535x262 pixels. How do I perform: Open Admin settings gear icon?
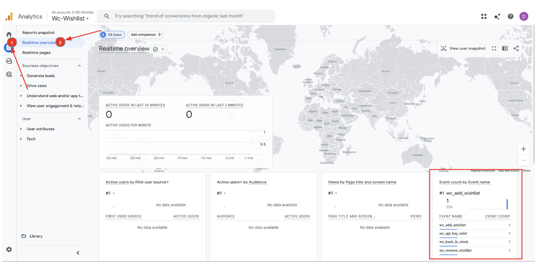pos(9,250)
